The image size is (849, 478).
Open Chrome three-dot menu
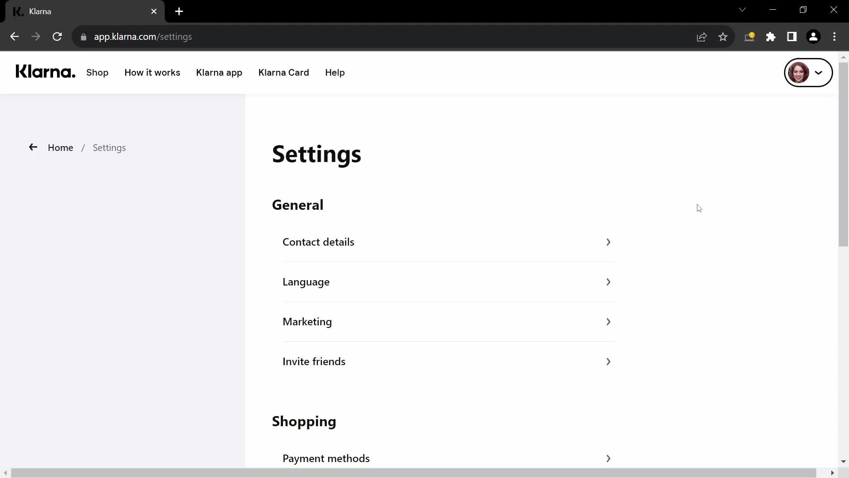pos(834,37)
